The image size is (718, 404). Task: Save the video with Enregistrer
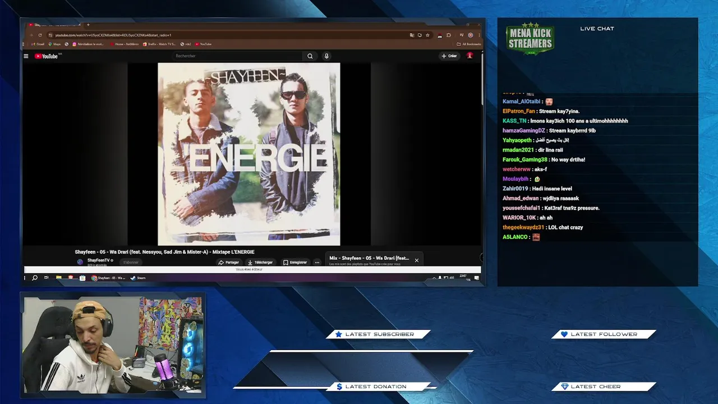pyautogui.click(x=295, y=262)
